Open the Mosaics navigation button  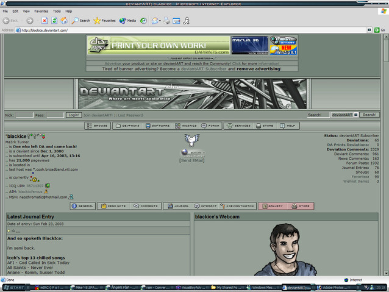click(x=186, y=126)
